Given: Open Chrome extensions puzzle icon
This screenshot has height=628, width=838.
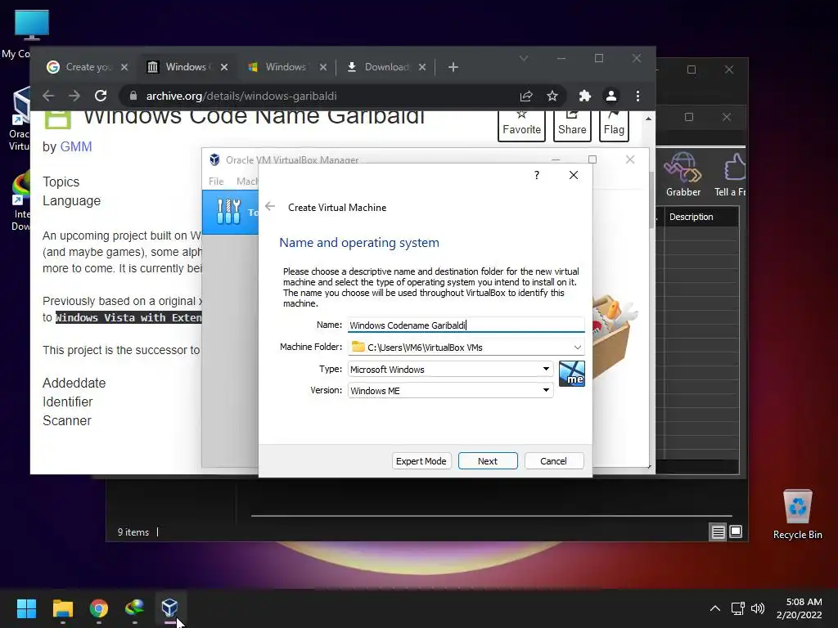Looking at the screenshot, I should (585, 96).
